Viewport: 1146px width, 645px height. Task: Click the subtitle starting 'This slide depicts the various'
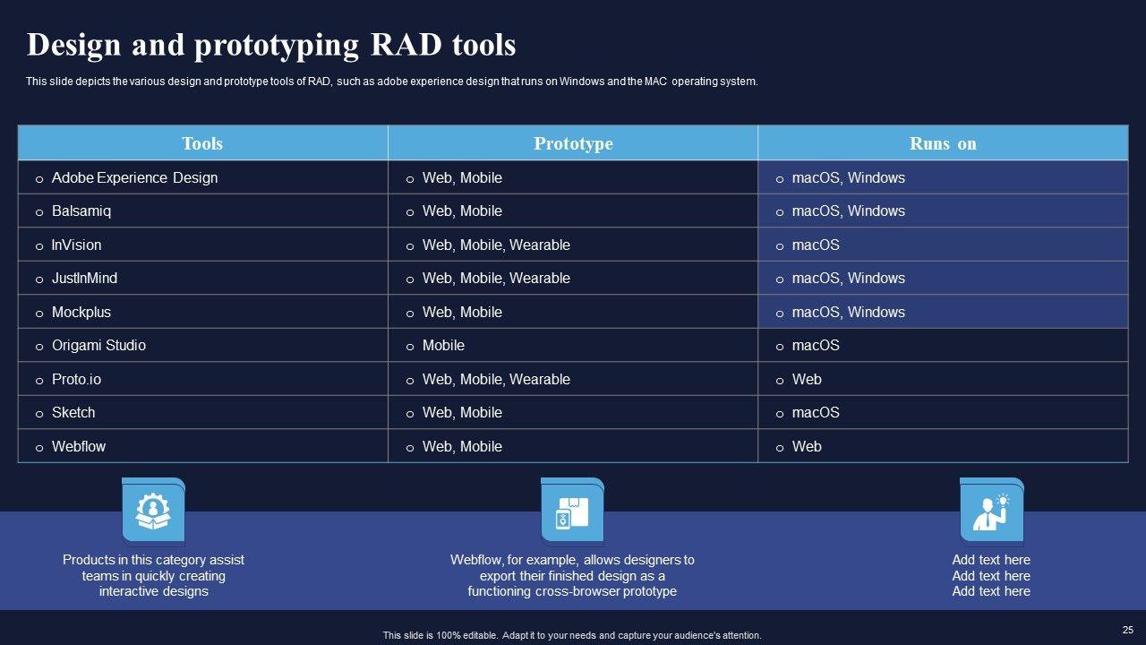pos(392,82)
